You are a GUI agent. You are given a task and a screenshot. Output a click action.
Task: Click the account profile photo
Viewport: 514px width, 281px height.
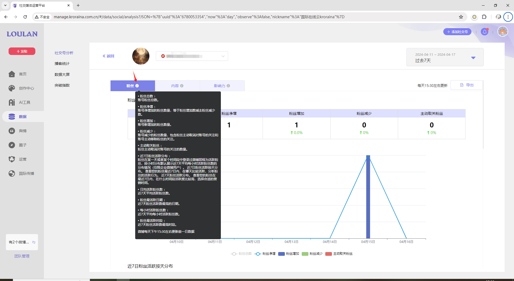pos(141,56)
